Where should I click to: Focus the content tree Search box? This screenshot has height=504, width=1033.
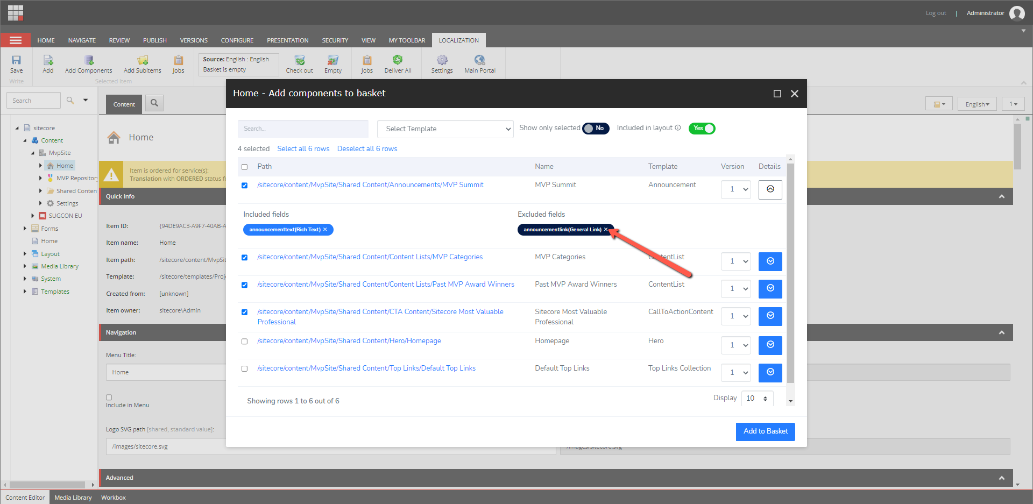[33, 101]
